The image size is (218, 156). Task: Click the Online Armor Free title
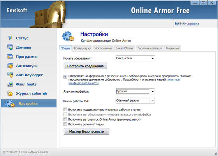point(160,11)
